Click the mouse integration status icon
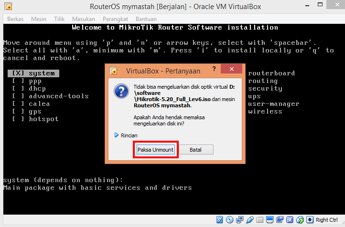 pos(300,219)
